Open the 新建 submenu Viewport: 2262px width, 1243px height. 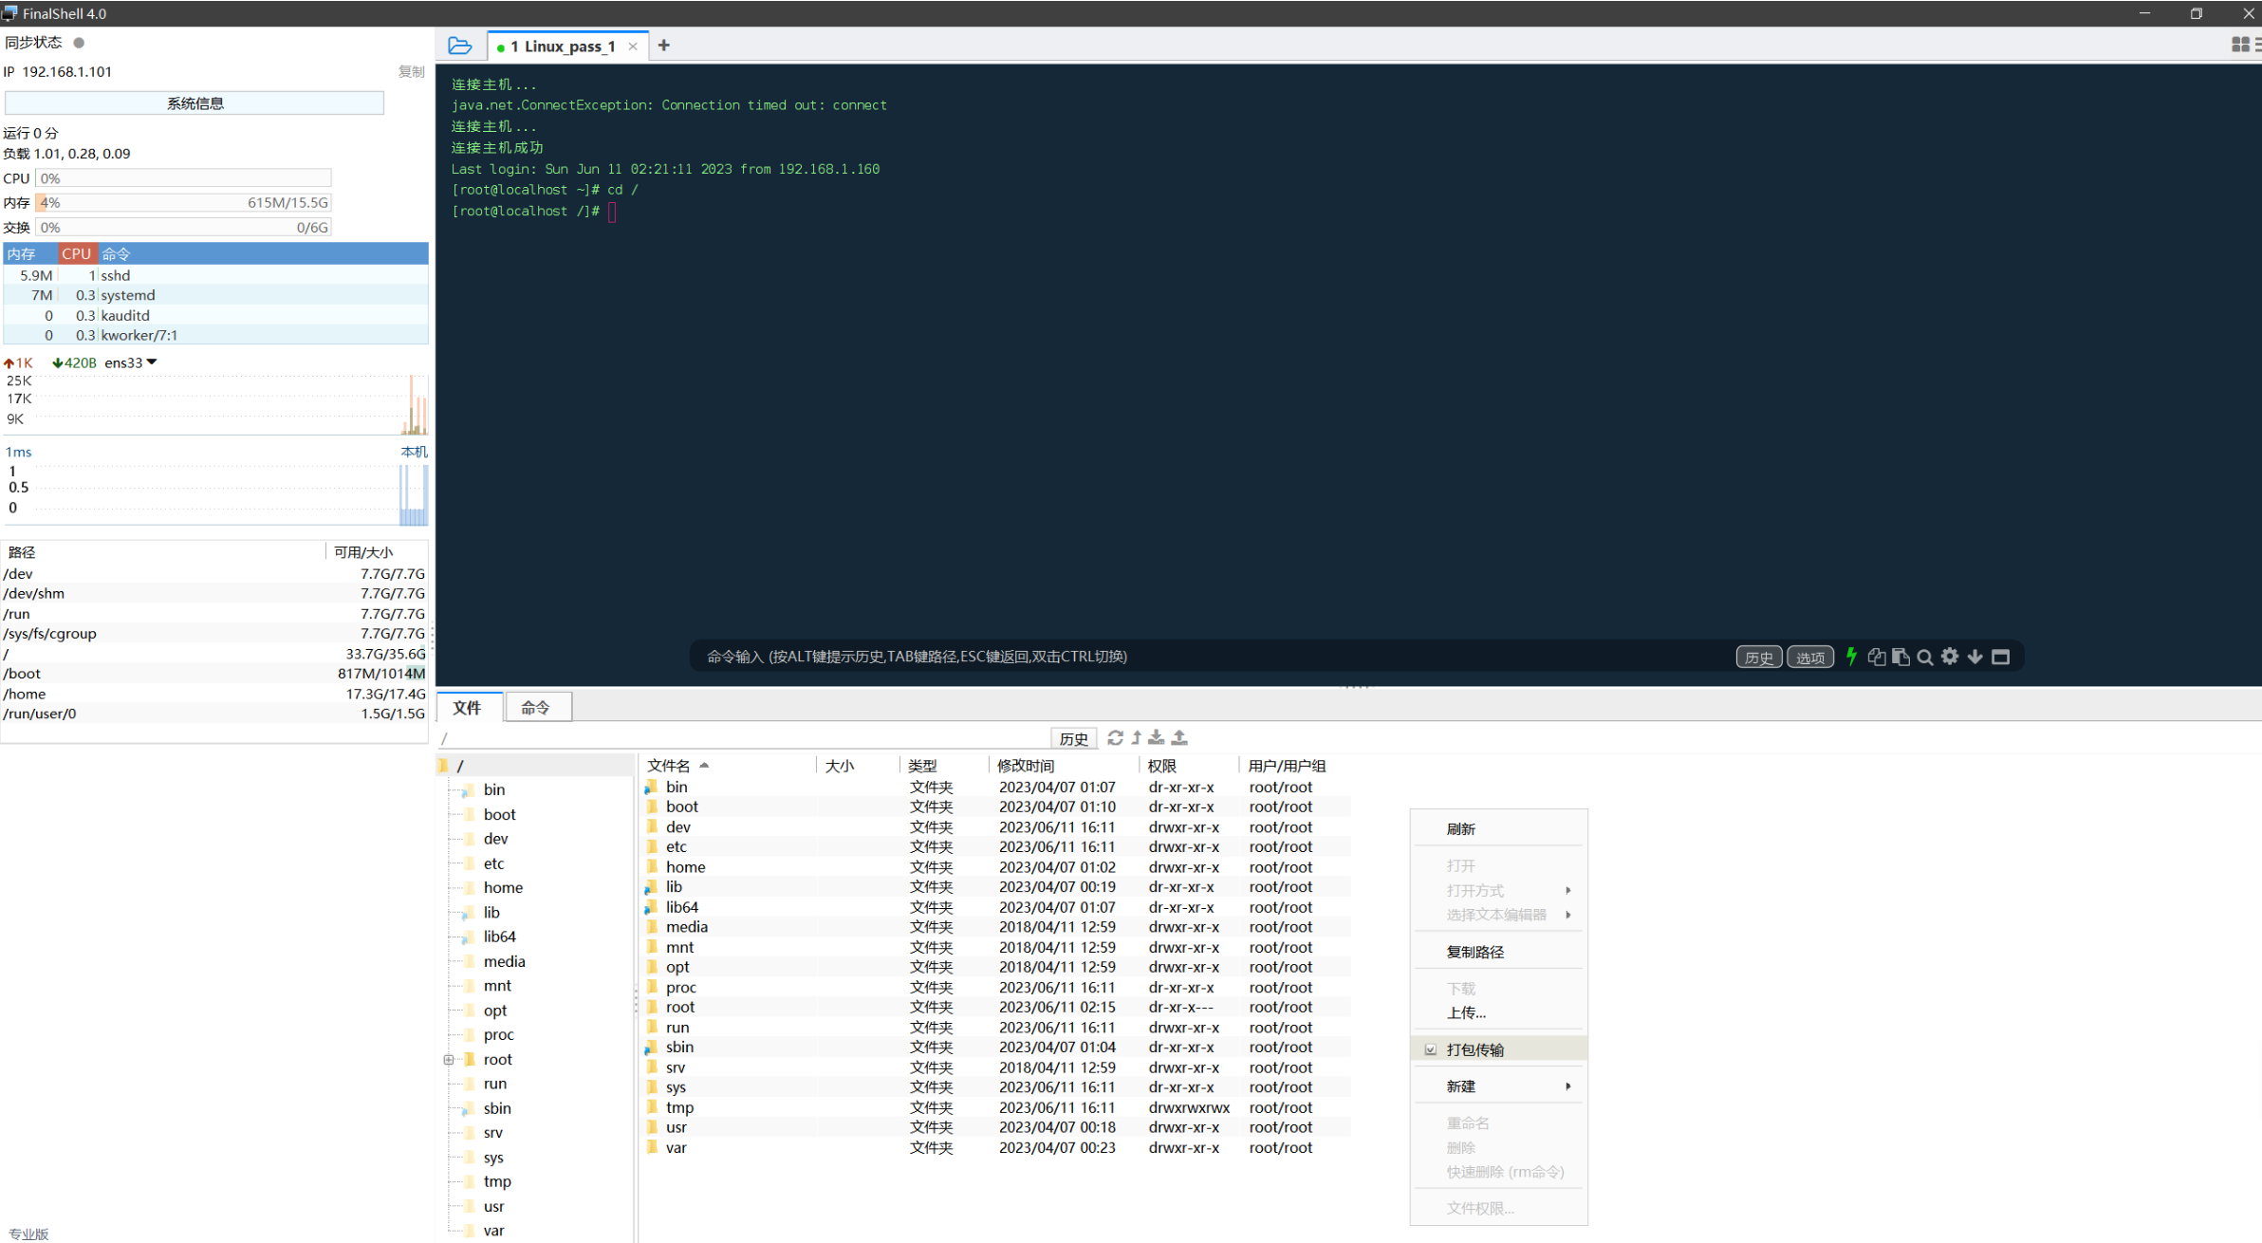[x=1460, y=1085]
